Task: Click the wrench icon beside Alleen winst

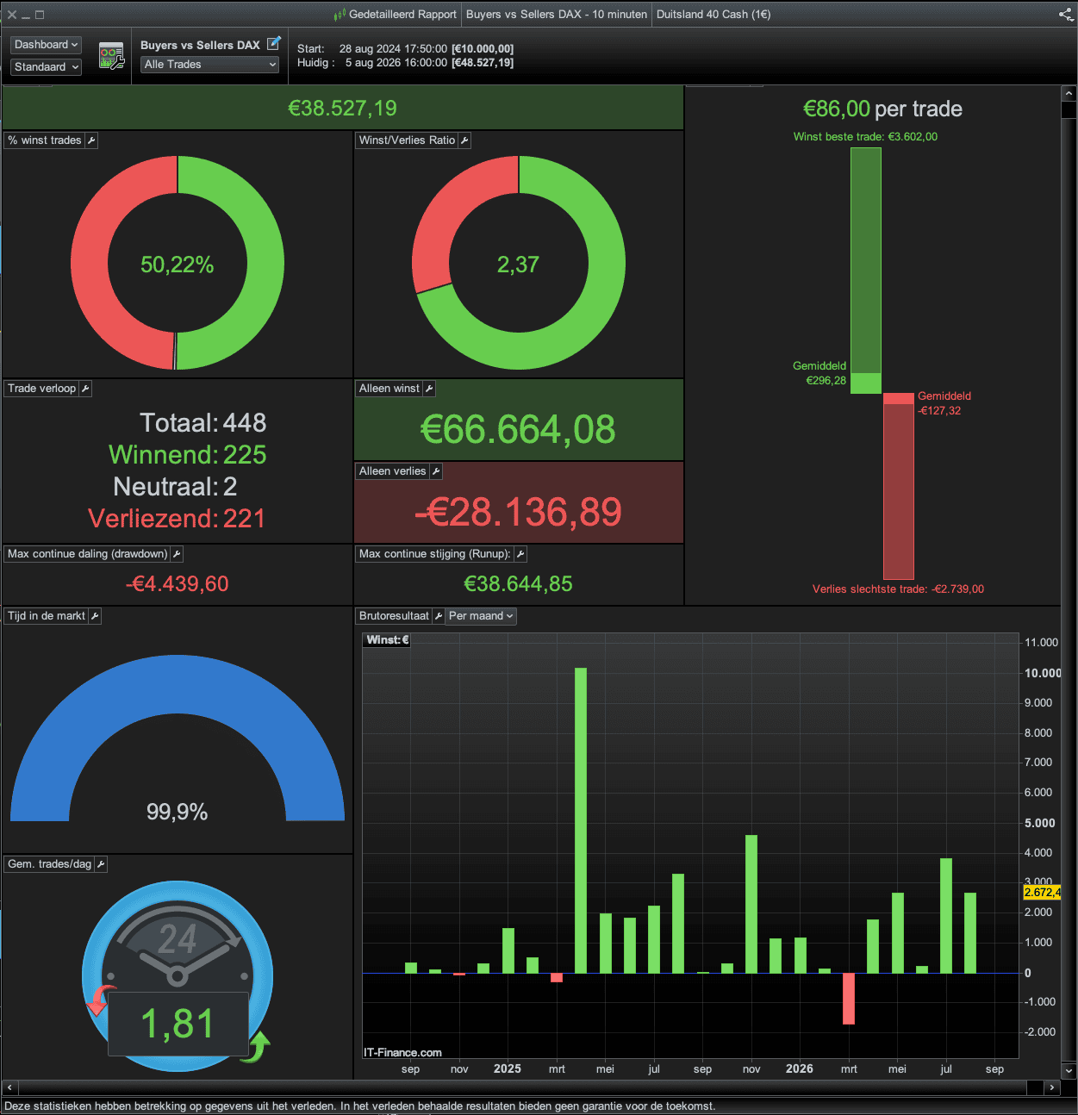Action: [429, 389]
